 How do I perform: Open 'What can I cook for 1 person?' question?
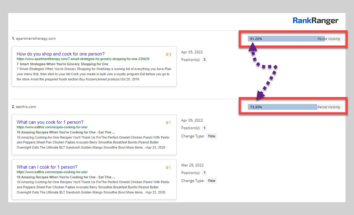47,167
